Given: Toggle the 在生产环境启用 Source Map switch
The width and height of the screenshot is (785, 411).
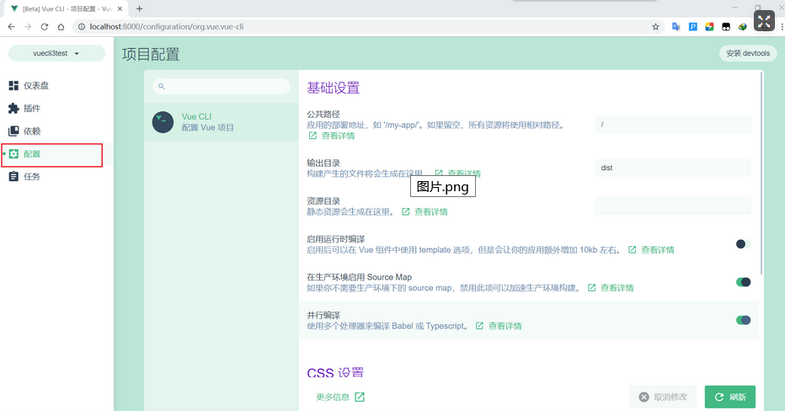Looking at the screenshot, I should click(743, 282).
